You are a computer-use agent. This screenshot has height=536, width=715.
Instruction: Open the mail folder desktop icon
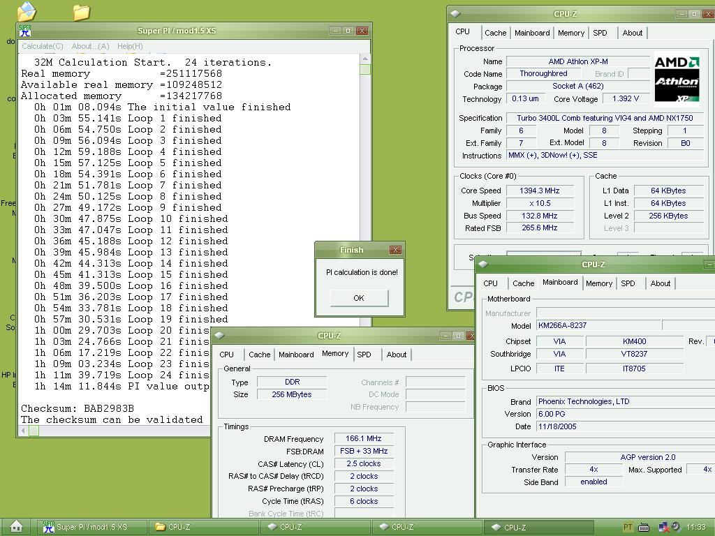coord(27,11)
